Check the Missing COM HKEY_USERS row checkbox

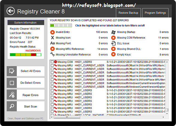point(52,62)
